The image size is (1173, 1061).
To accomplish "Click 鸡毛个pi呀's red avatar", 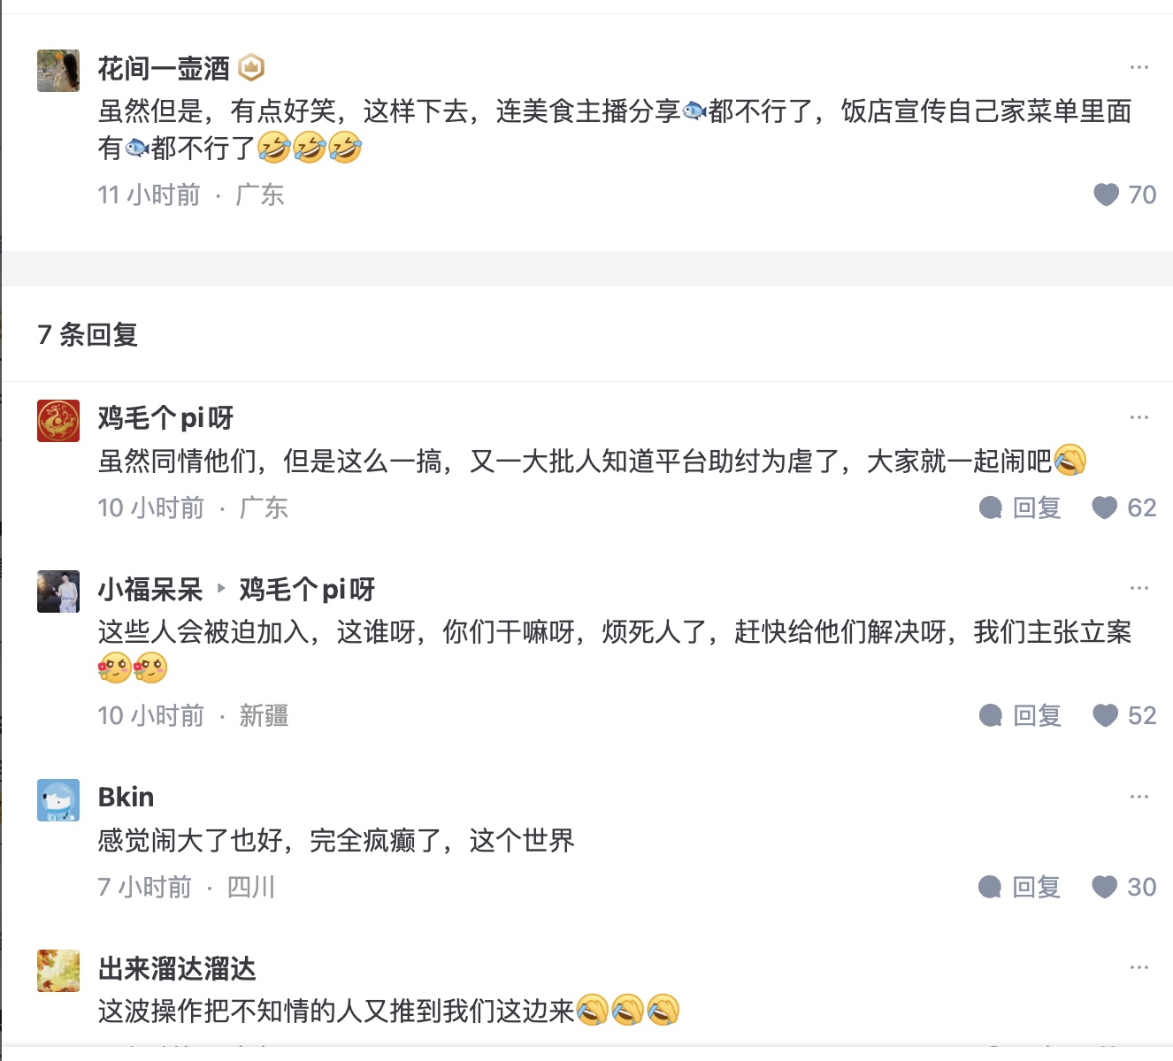I will [58, 420].
